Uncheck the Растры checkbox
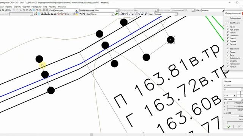Screen dimensions: 243x136 point(228,44)
